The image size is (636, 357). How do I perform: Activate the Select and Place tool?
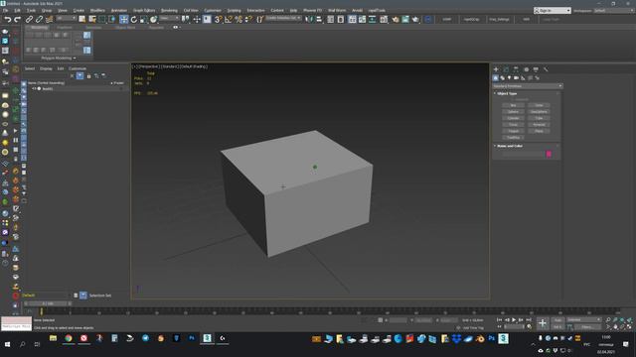point(154,19)
